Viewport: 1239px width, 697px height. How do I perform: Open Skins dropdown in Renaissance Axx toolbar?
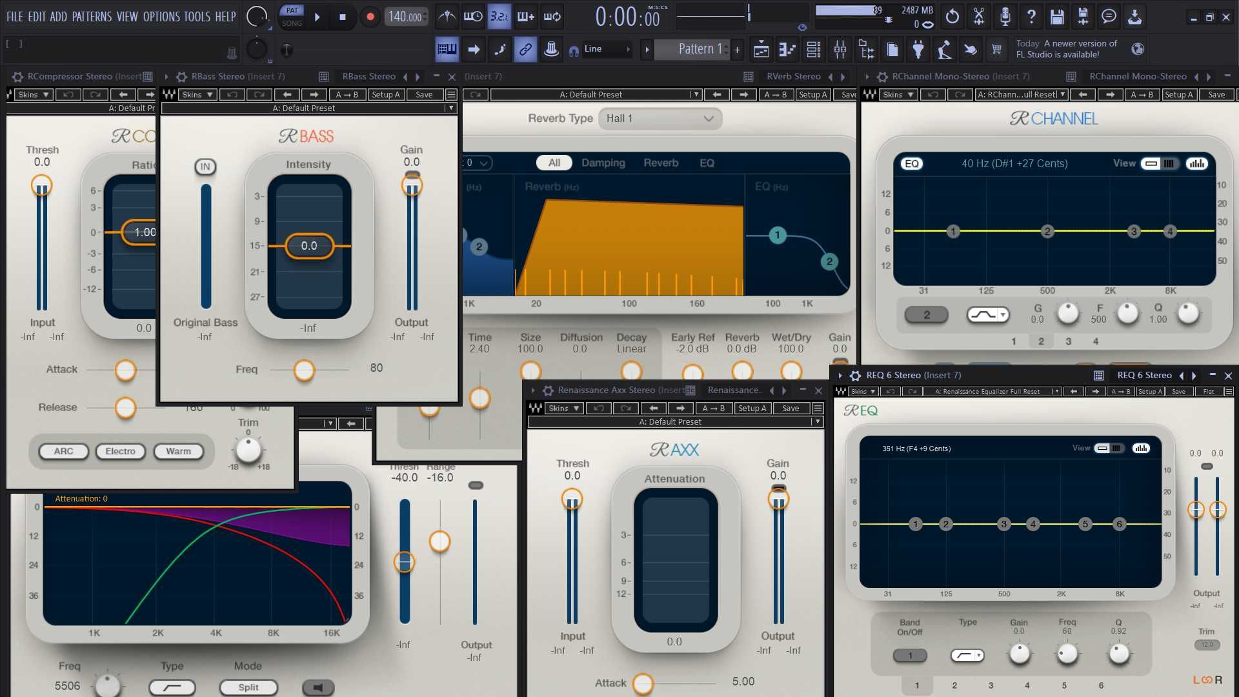pos(564,409)
